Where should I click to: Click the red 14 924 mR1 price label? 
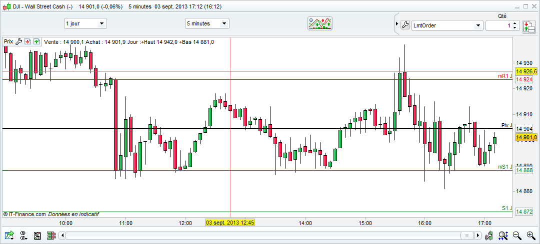[x=524, y=80]
